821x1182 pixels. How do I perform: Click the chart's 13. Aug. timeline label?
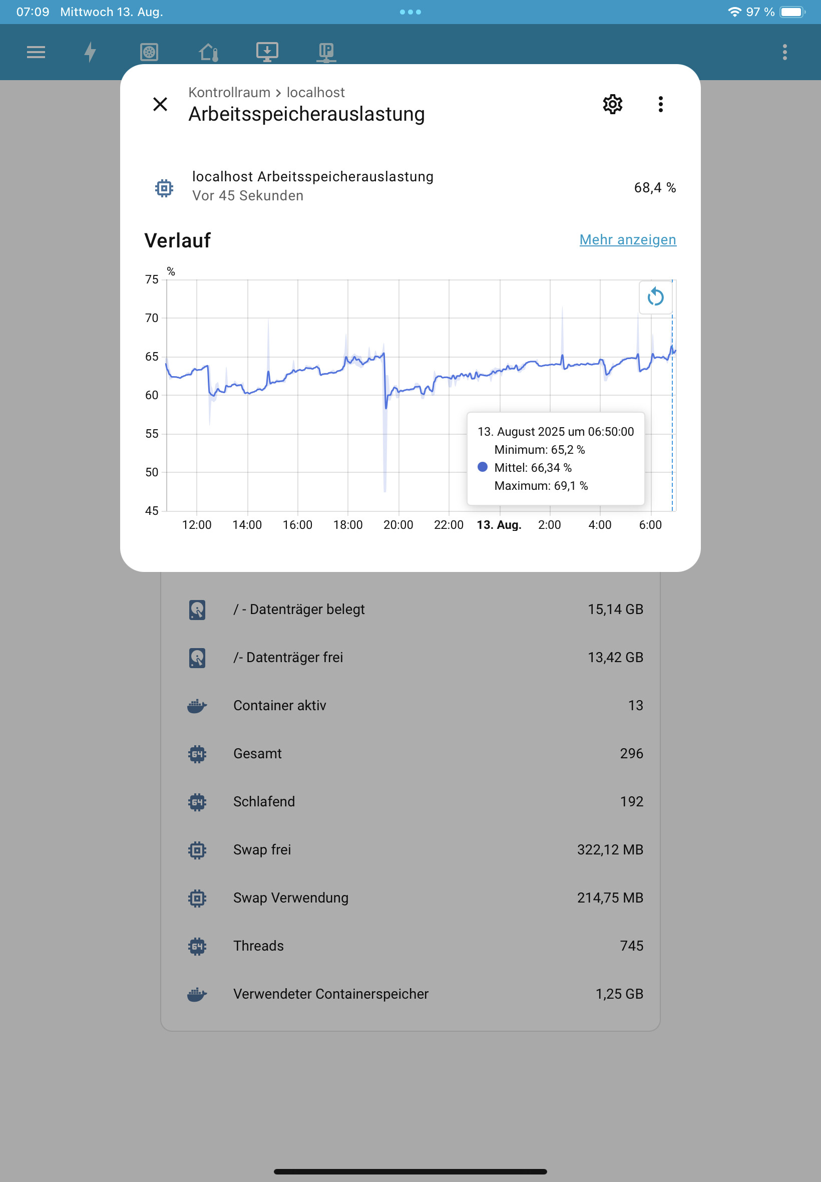499,525
